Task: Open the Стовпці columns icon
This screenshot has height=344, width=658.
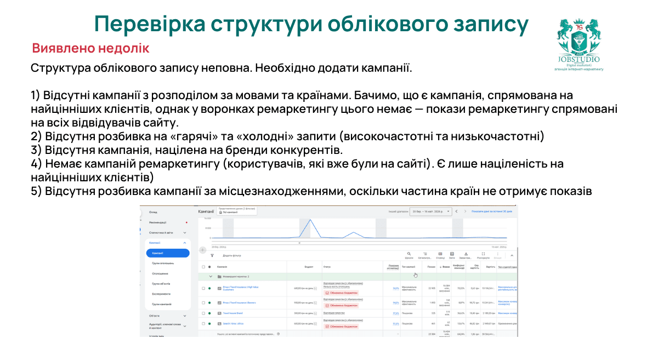Action: click(x=440, y=254)
